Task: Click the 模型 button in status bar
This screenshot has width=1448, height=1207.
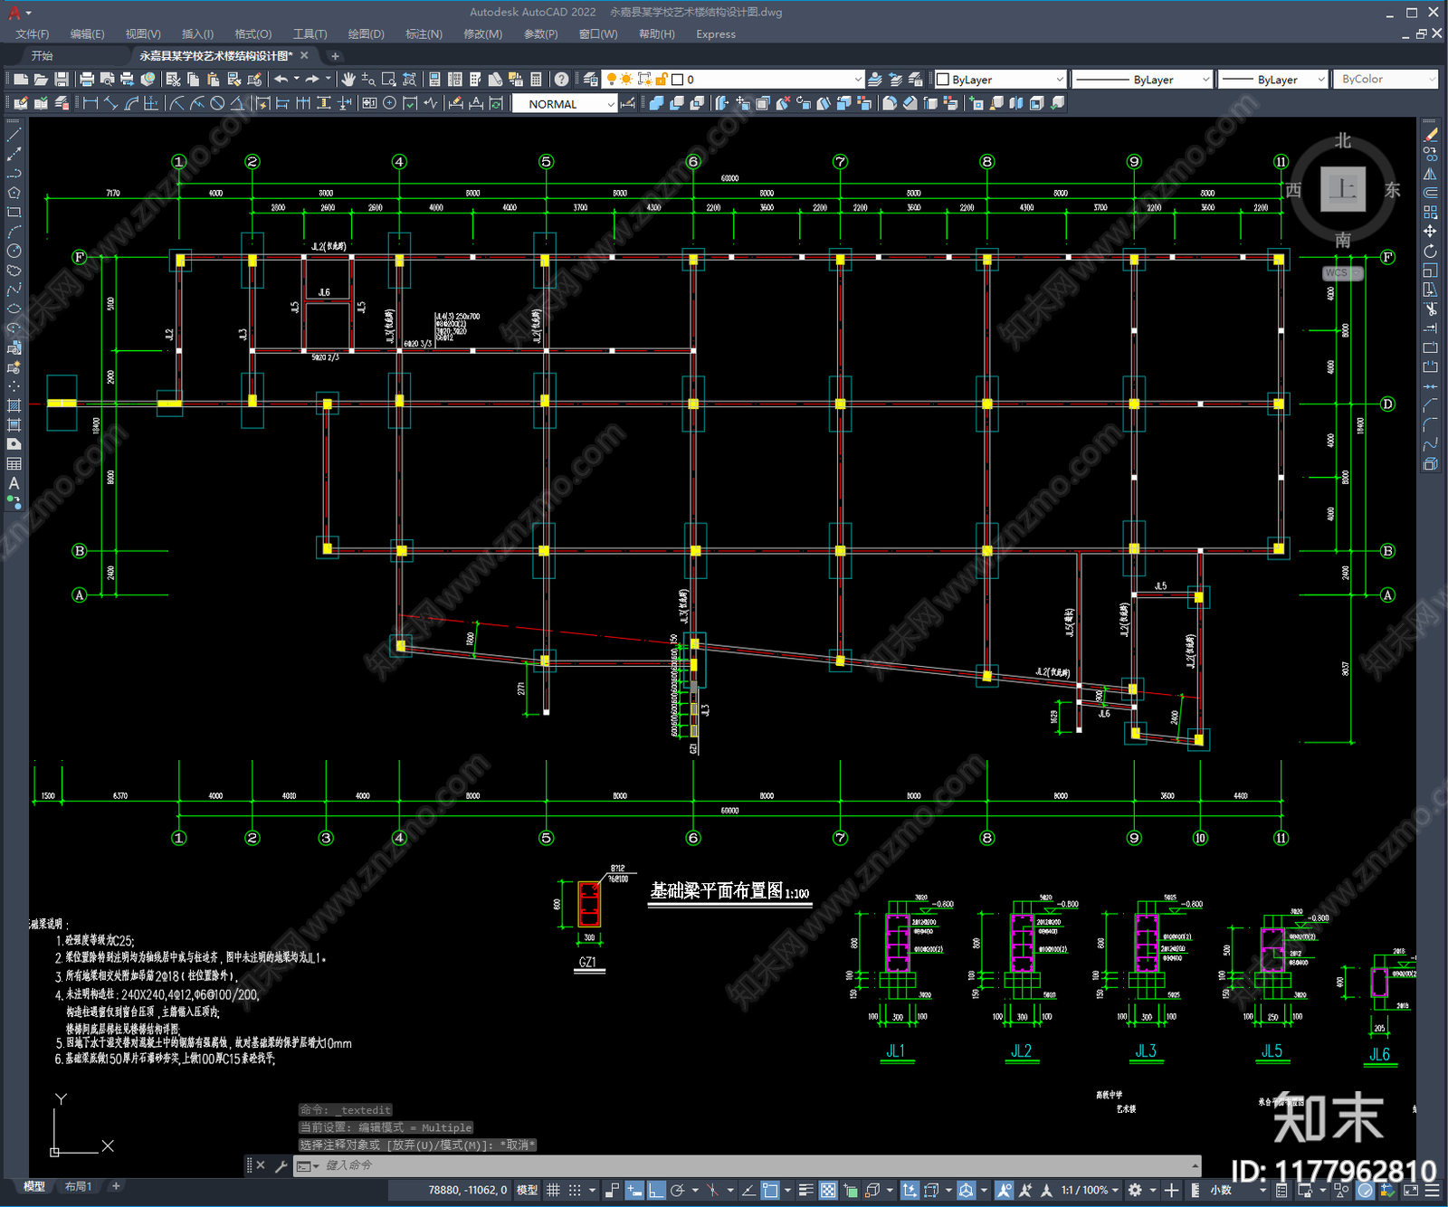Action: tap(527, 1190)
